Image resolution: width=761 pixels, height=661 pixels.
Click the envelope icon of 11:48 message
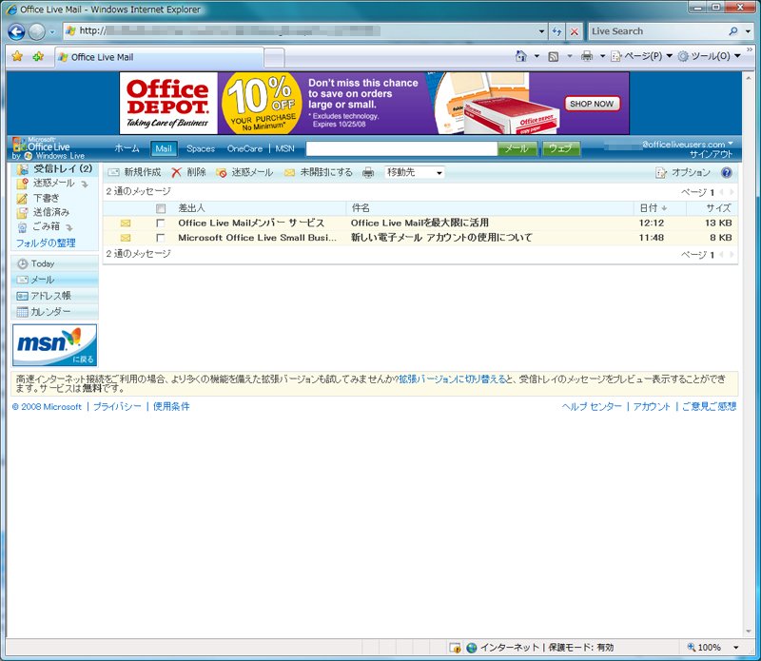pyautogui.click(x=126, y=238)
